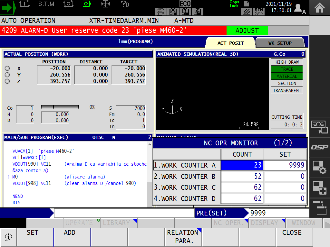Toggle TRACE in simulation panel
330x247 pixels.
286,69
